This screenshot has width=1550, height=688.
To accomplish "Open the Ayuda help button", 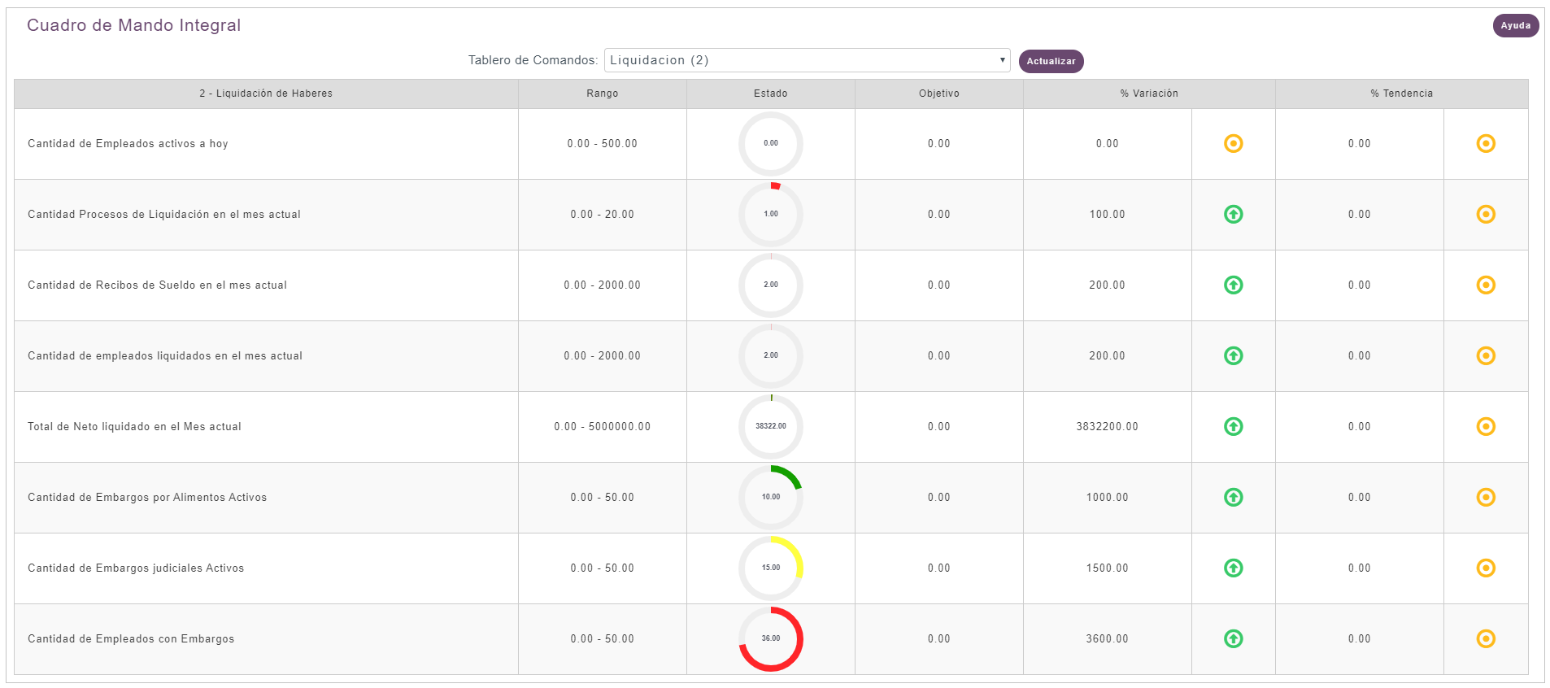I will tap(1515, 26).
